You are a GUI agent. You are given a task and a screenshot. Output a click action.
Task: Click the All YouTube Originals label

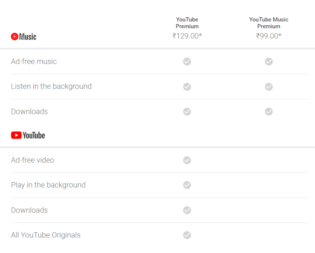[x=46, y=235]
